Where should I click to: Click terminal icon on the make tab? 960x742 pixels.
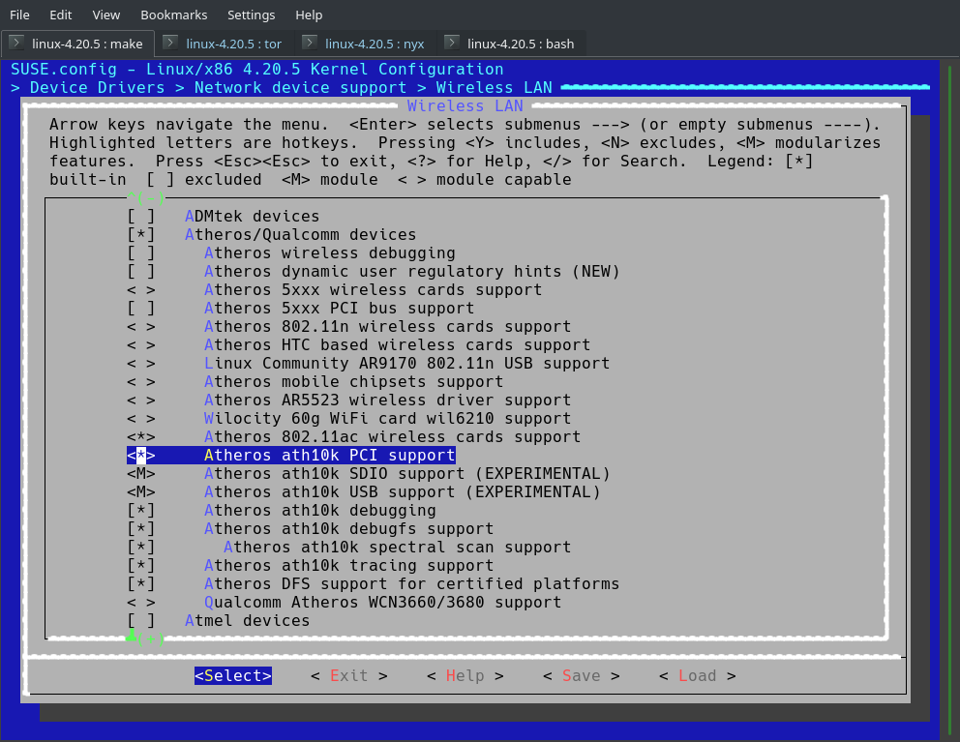pyautogui.click(x=16, y=43)
